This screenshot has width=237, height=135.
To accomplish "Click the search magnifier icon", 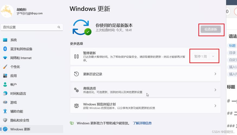I will (x=59, y=27).
